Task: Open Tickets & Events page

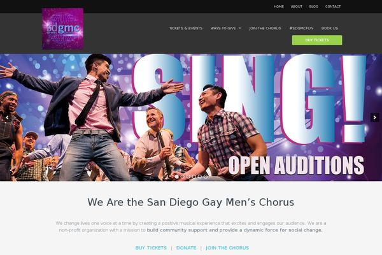Action: click(x=186, y=28)
